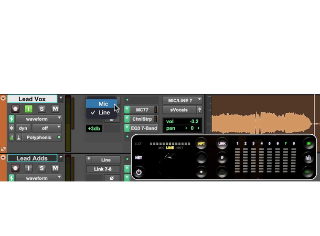The image size is (320, 236).
Task: Click Lead Adds green lightning bolt icon
Action: [12, 178]
